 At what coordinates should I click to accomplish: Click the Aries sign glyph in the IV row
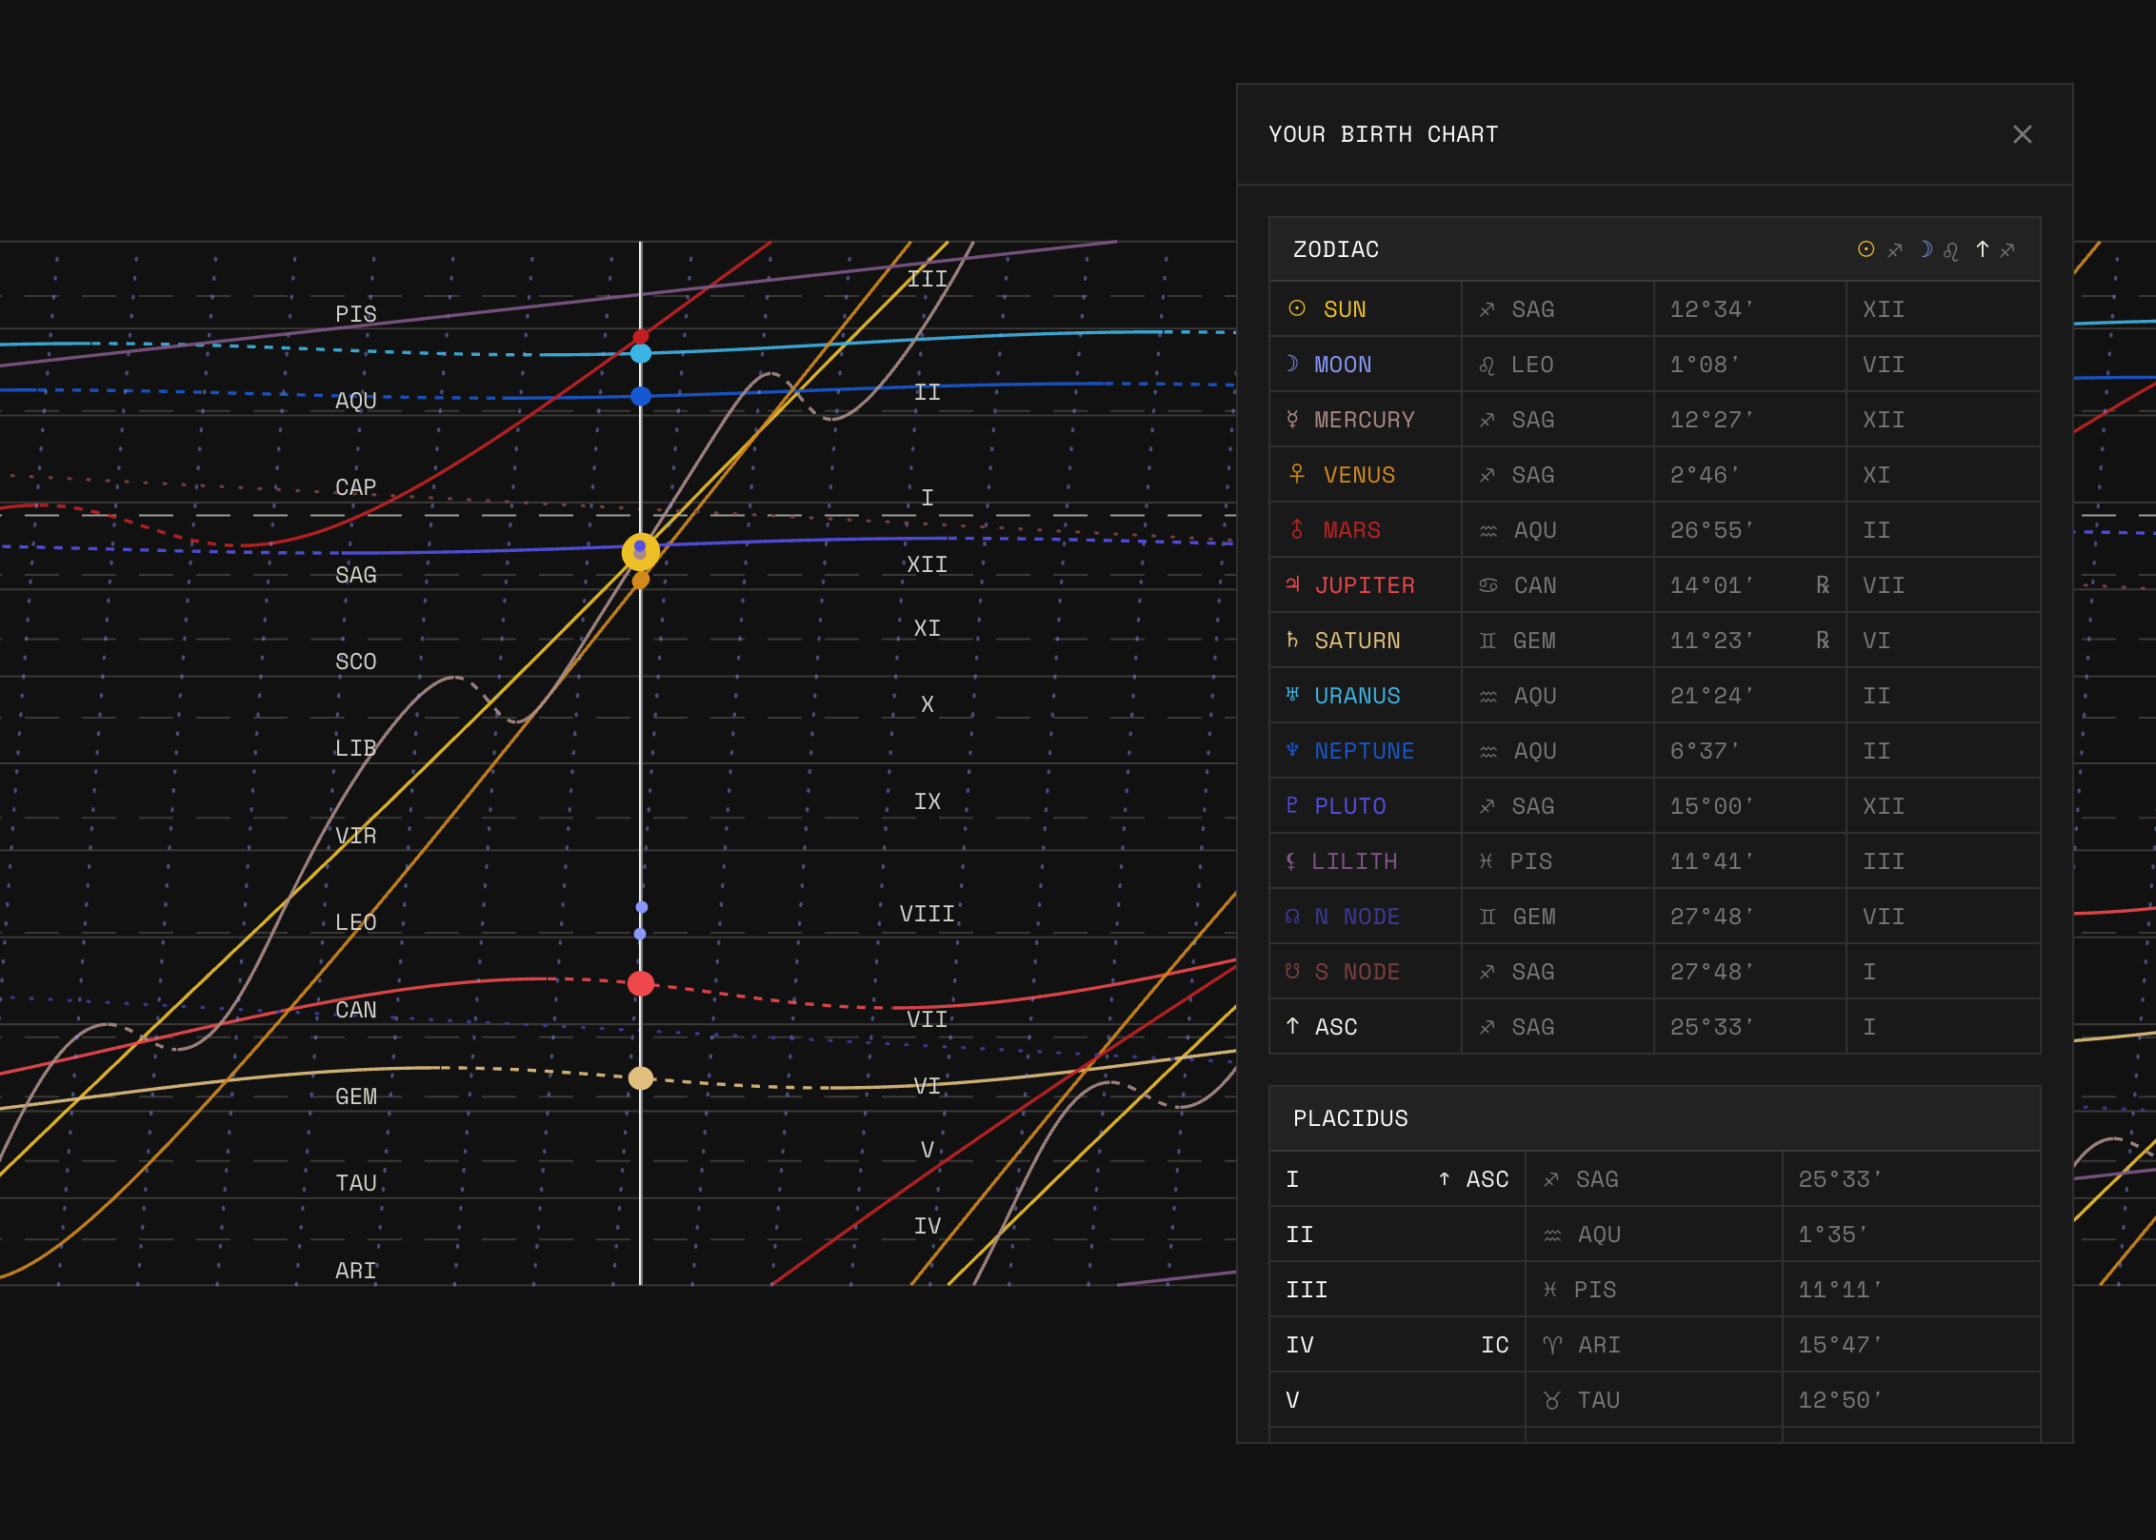1552,1345
